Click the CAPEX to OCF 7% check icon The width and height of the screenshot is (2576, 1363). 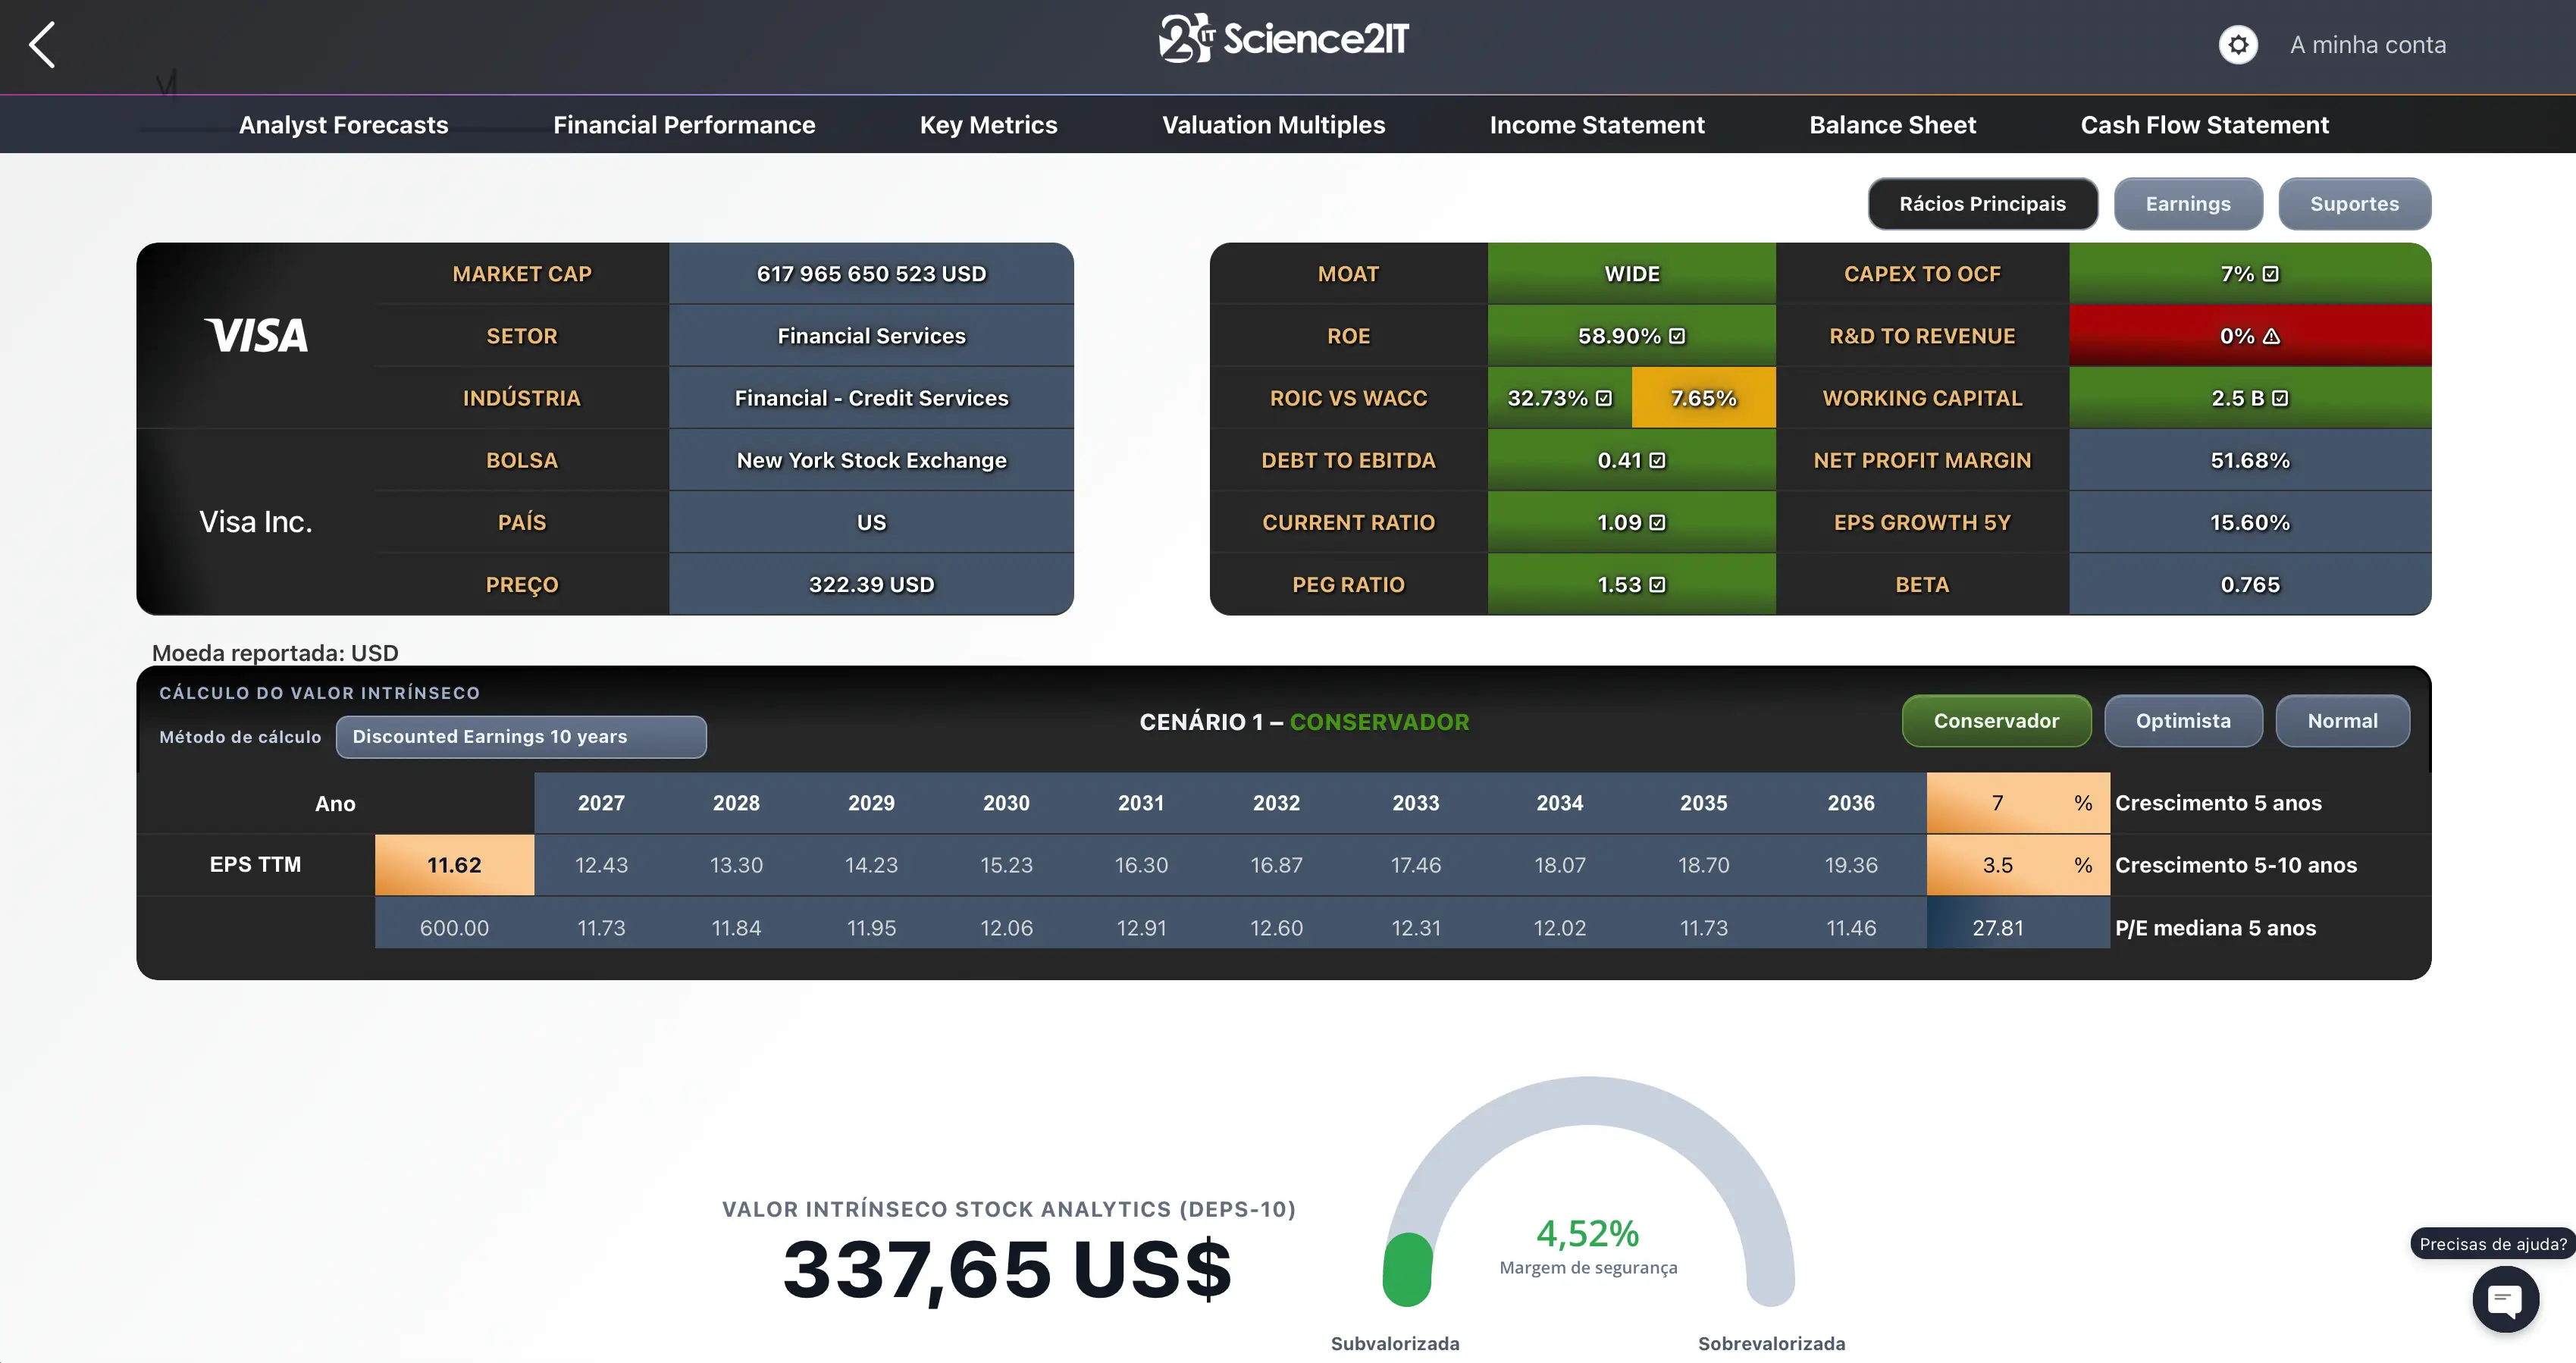(2271, 274)
